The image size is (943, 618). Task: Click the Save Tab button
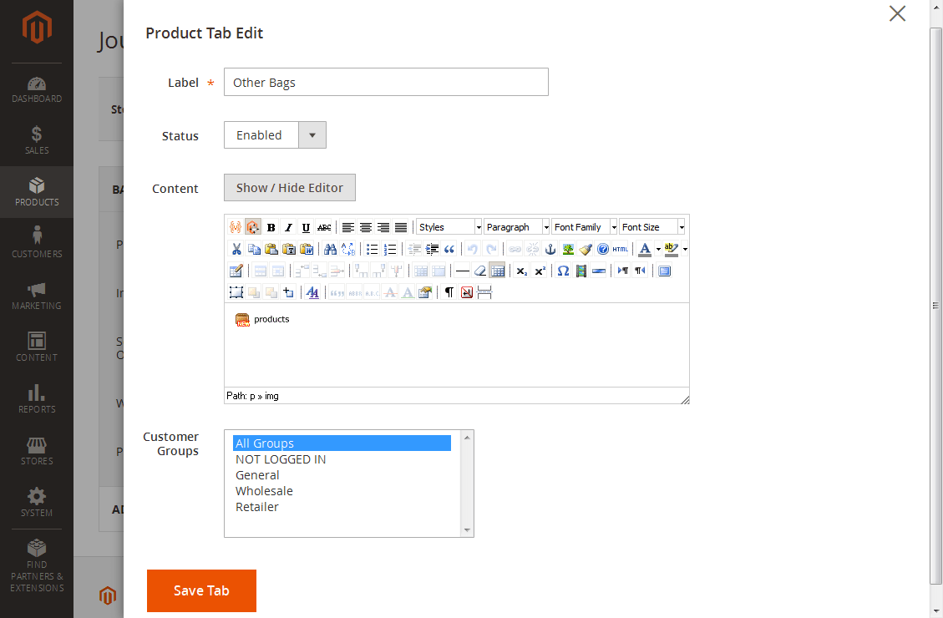[x=201, y=590]
